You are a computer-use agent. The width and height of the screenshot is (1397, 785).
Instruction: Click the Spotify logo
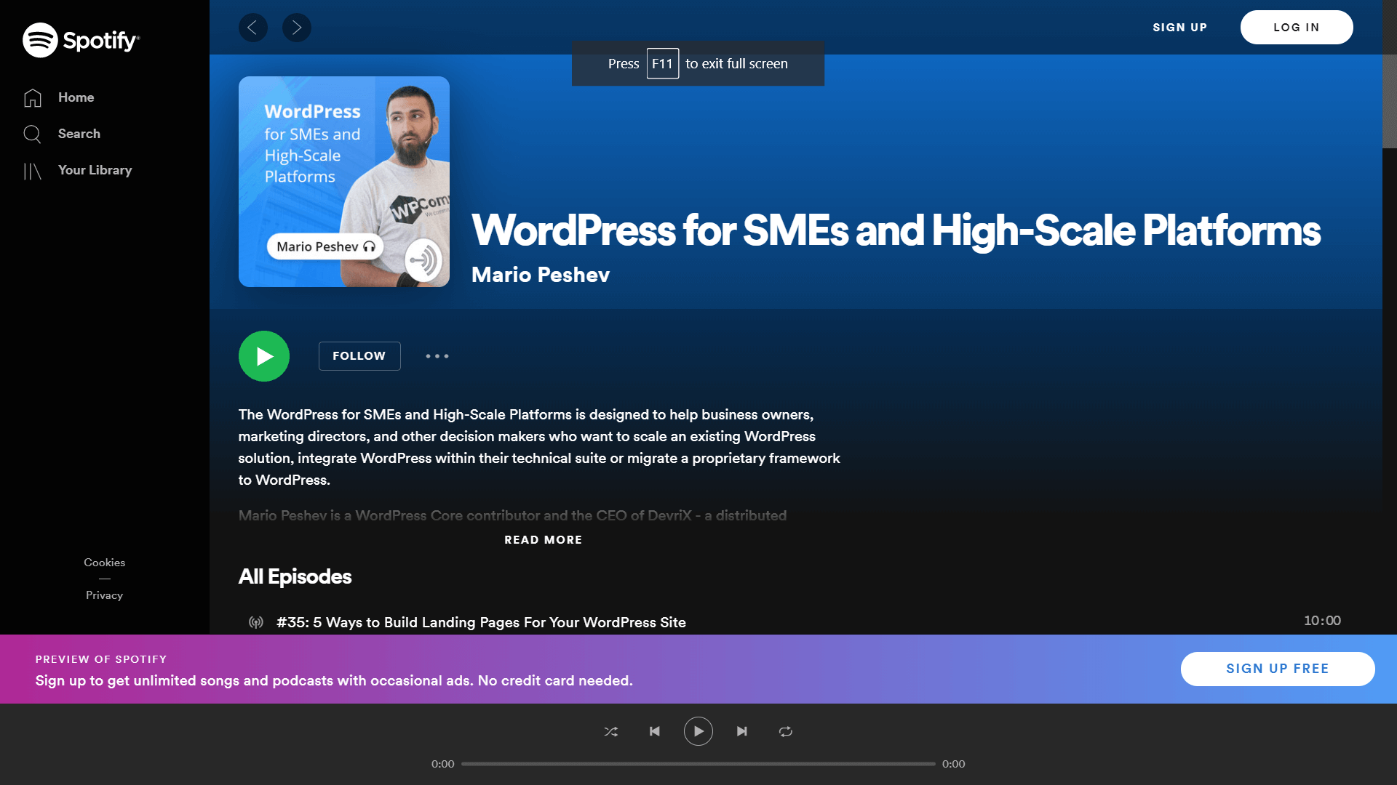pos(81,40)
